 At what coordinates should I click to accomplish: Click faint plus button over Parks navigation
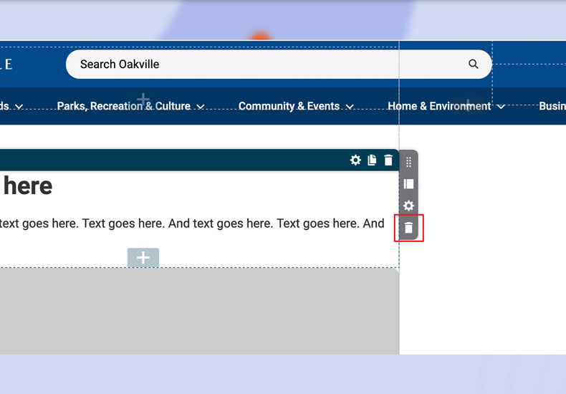pyautogui.click(x=143, y=99)
